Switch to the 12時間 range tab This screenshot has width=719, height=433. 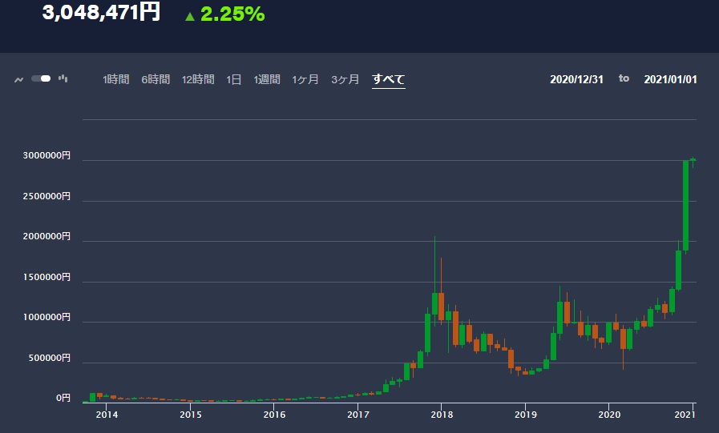click(198, 80)
